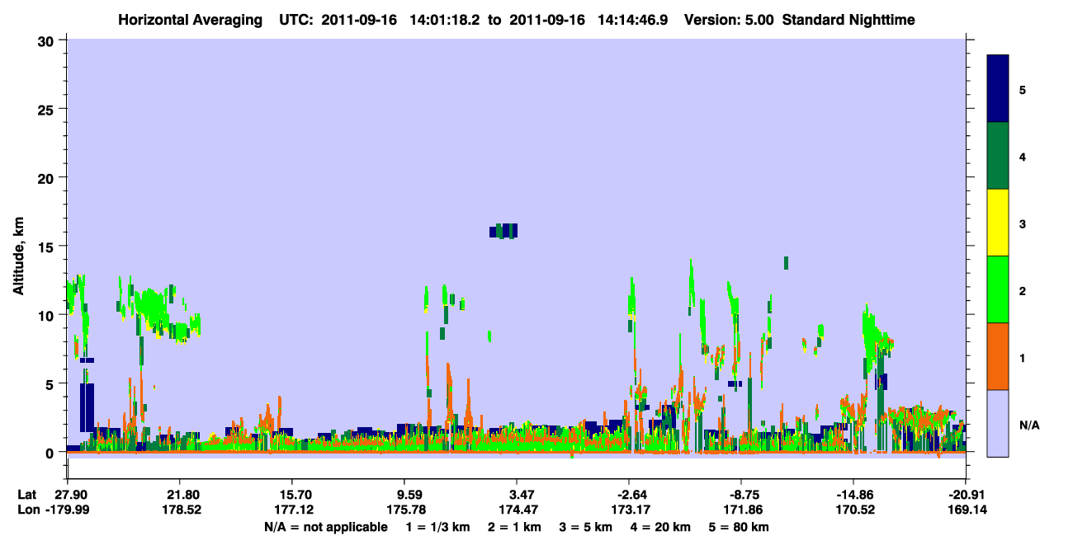1073x550 pixels.
Task: Click the y-axis tick label 25
Action: [x=48, y=109]
